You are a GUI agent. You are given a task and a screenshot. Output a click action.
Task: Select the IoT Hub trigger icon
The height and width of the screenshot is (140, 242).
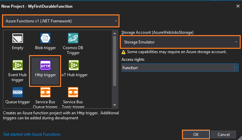point(74,65)
